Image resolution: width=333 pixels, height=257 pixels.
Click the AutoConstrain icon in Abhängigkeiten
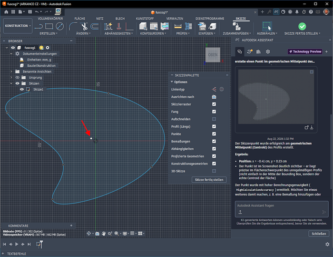pyautogui.click(x=108, y=26)
